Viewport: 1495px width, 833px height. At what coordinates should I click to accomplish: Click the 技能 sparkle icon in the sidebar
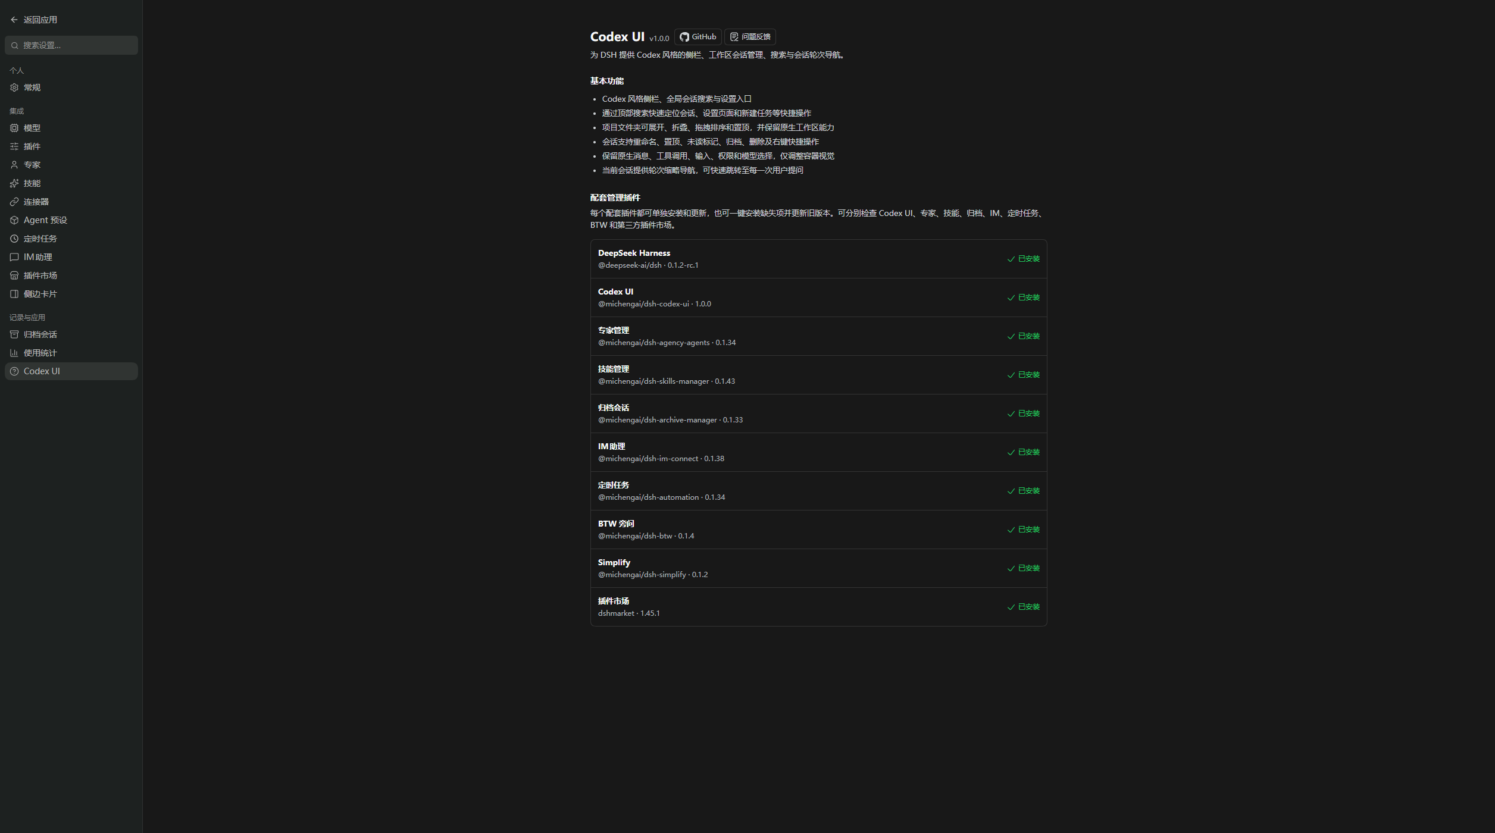(14, 183)
